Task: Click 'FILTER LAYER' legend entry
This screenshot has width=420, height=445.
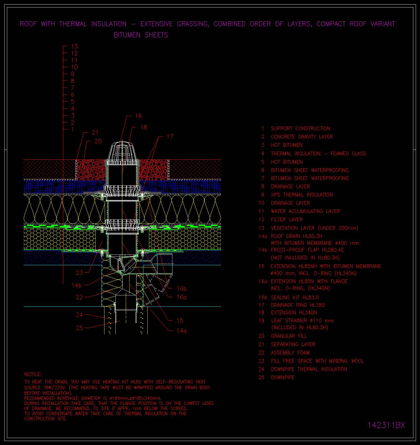Action: (x=287, y=220)
